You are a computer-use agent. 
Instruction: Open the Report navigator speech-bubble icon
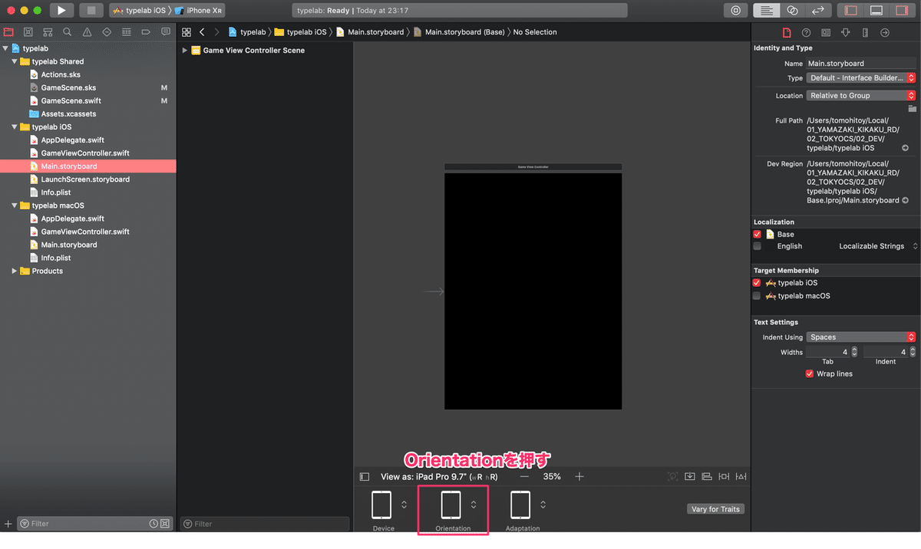[x=165, y=32]
